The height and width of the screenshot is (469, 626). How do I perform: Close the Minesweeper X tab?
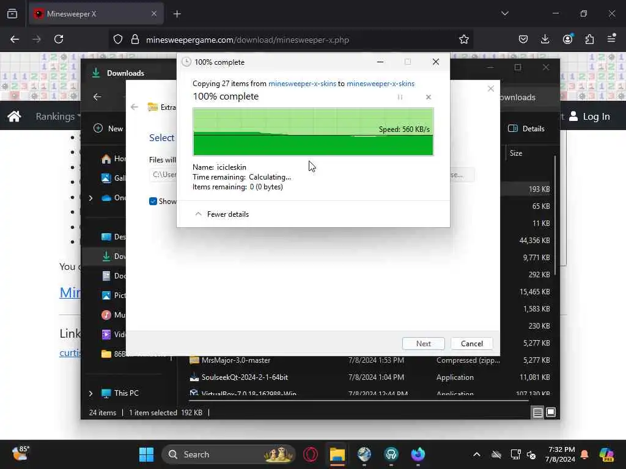153,14
